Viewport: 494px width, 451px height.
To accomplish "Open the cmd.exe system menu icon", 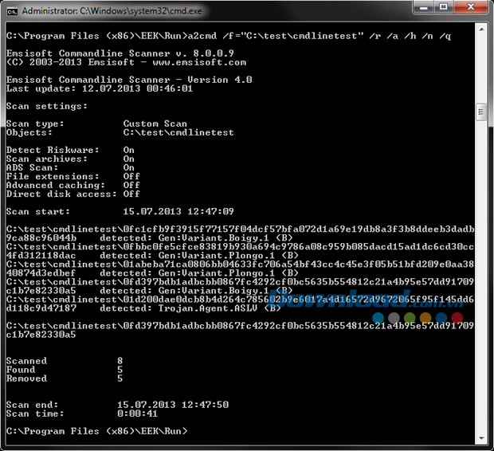I will (12, 11).
